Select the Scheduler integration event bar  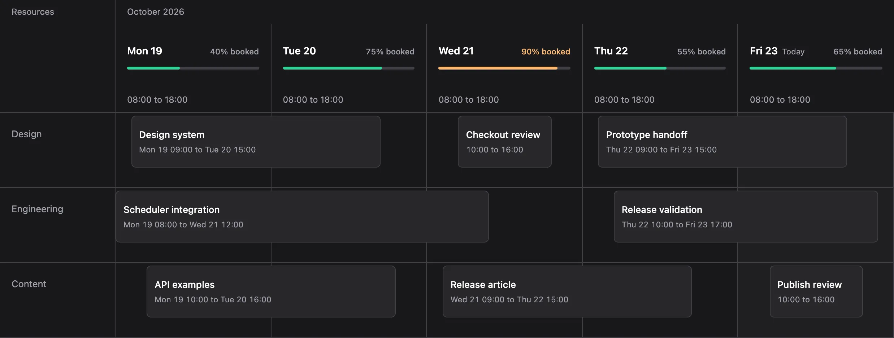pyautogui.click(x=302, y=217)
